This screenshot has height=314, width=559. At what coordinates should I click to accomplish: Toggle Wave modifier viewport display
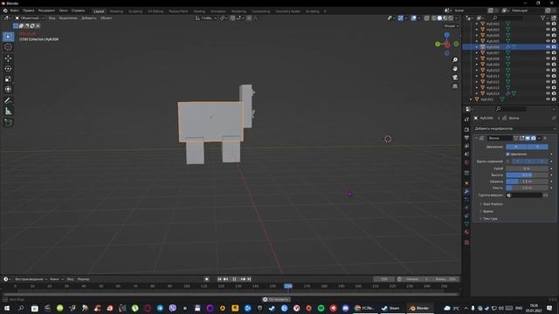click(528, 138)
